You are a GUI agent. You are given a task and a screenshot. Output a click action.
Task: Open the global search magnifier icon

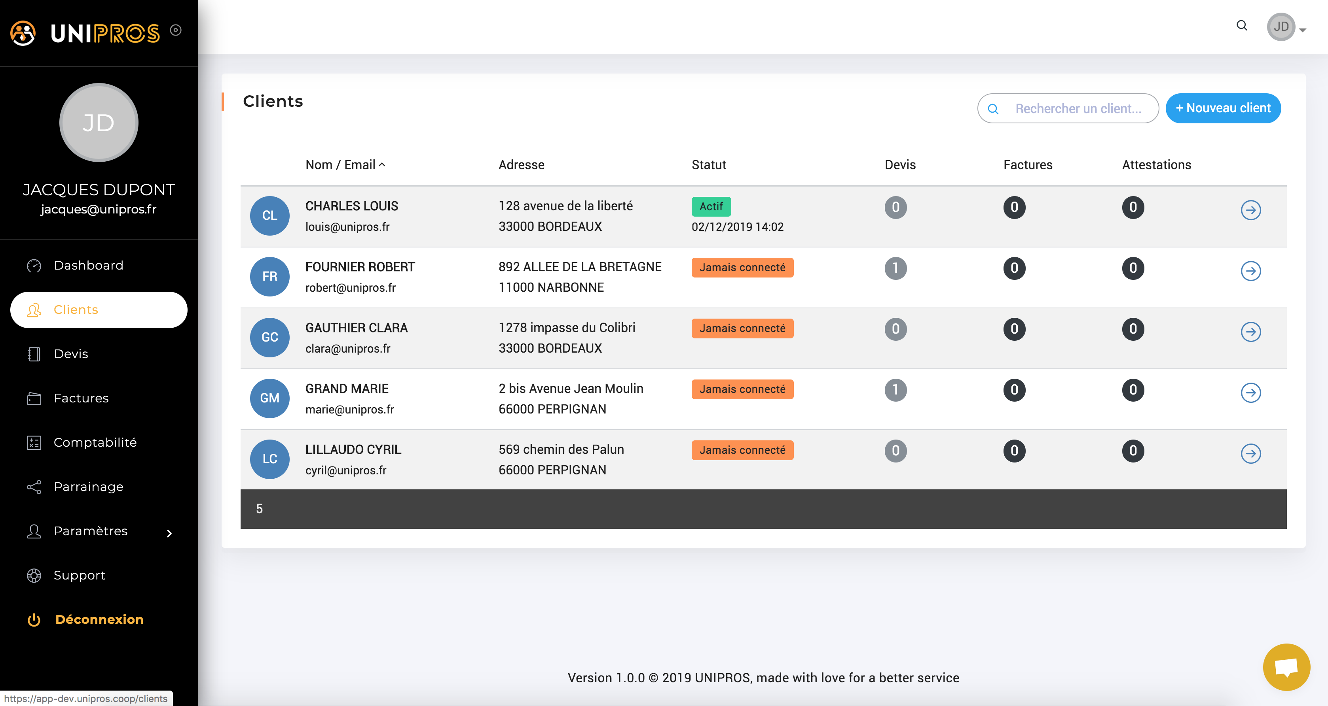(x=1242, y=26)
